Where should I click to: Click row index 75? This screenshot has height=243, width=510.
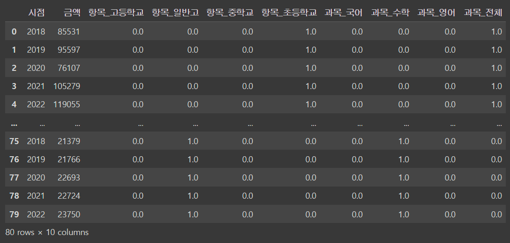pos(14,141)
